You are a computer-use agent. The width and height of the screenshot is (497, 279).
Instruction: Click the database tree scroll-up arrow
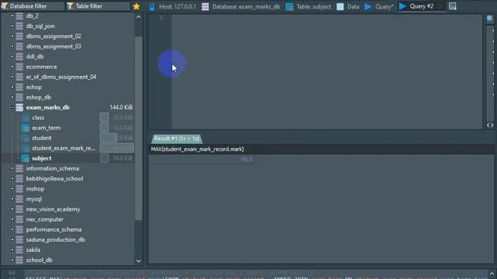click(138, 17)
